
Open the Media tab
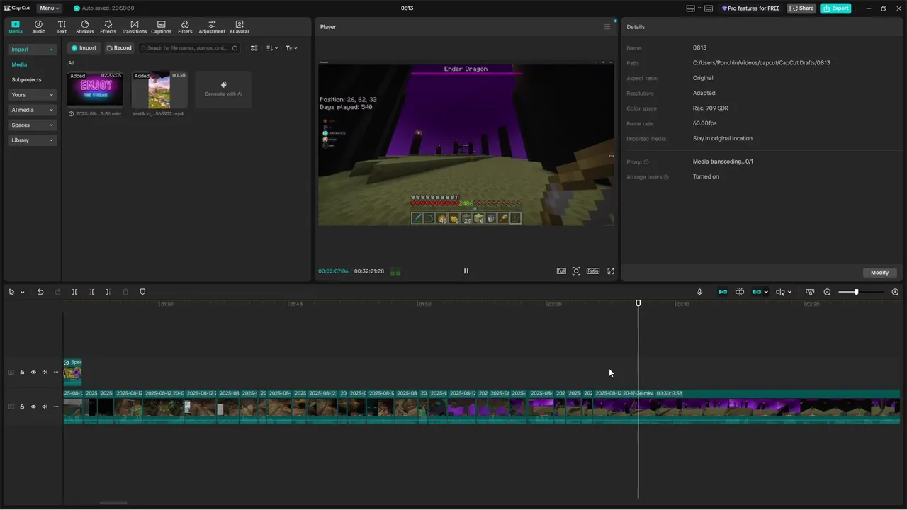click(x=15, y=27)
